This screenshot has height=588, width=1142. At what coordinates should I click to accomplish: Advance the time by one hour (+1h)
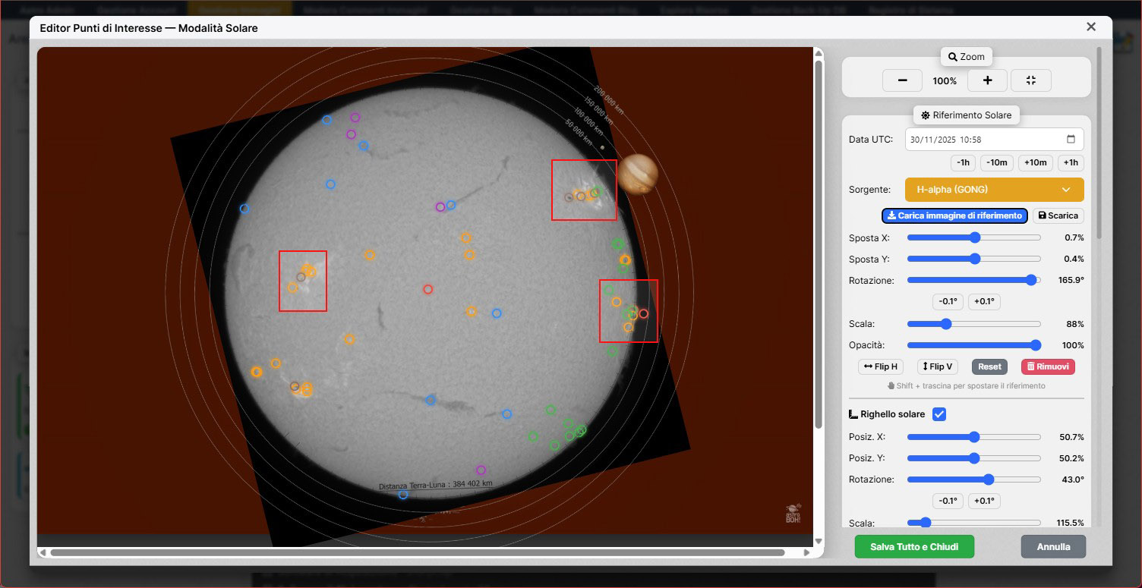click(1071, 162)
